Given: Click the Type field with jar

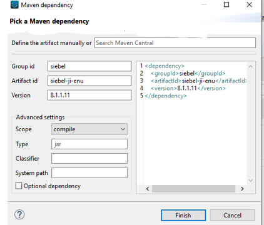Looking at the screenshot, I should [x=89, y=144].
